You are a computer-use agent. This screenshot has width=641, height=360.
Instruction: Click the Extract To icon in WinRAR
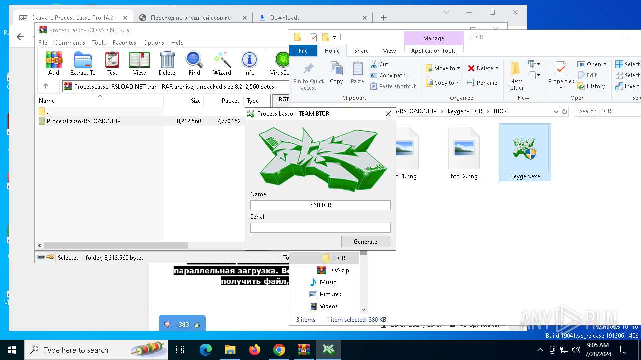click(83, 63)
